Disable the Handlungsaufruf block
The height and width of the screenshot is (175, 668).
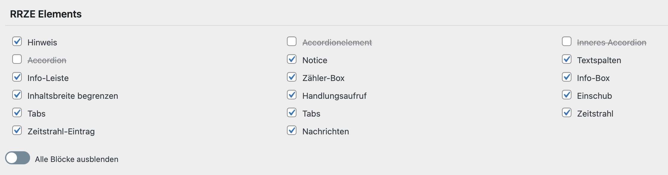pos(291,96)
